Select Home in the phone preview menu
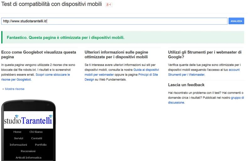 [x=17, y=132]
